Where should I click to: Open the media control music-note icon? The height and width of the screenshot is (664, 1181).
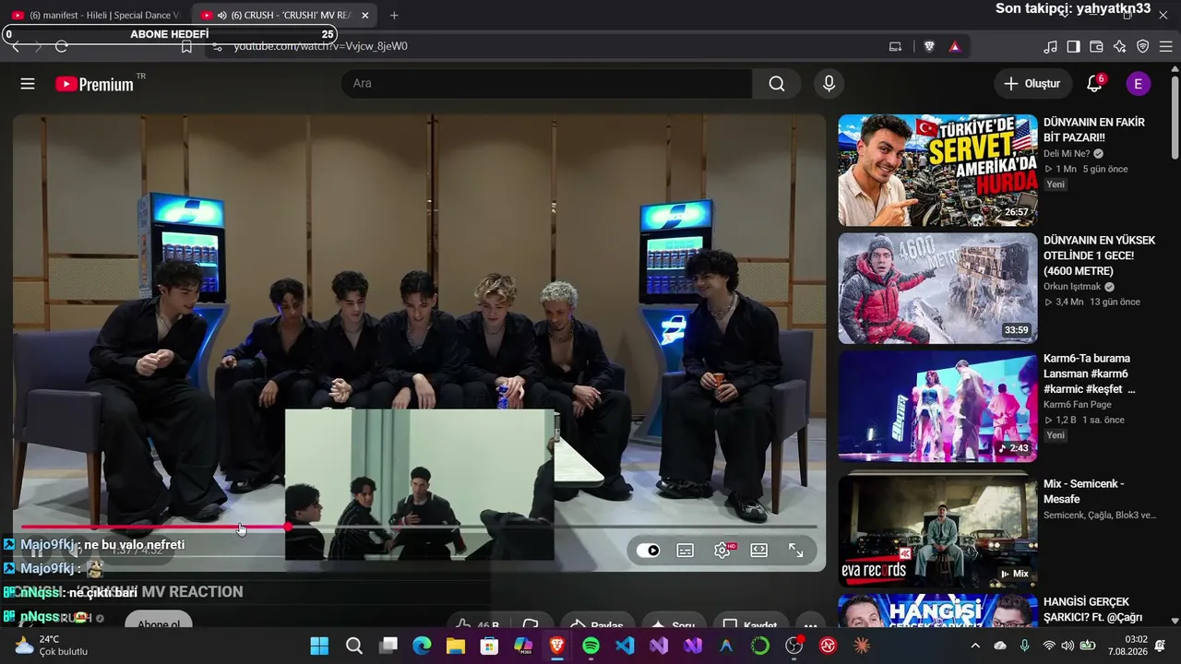pos(1050,46)
